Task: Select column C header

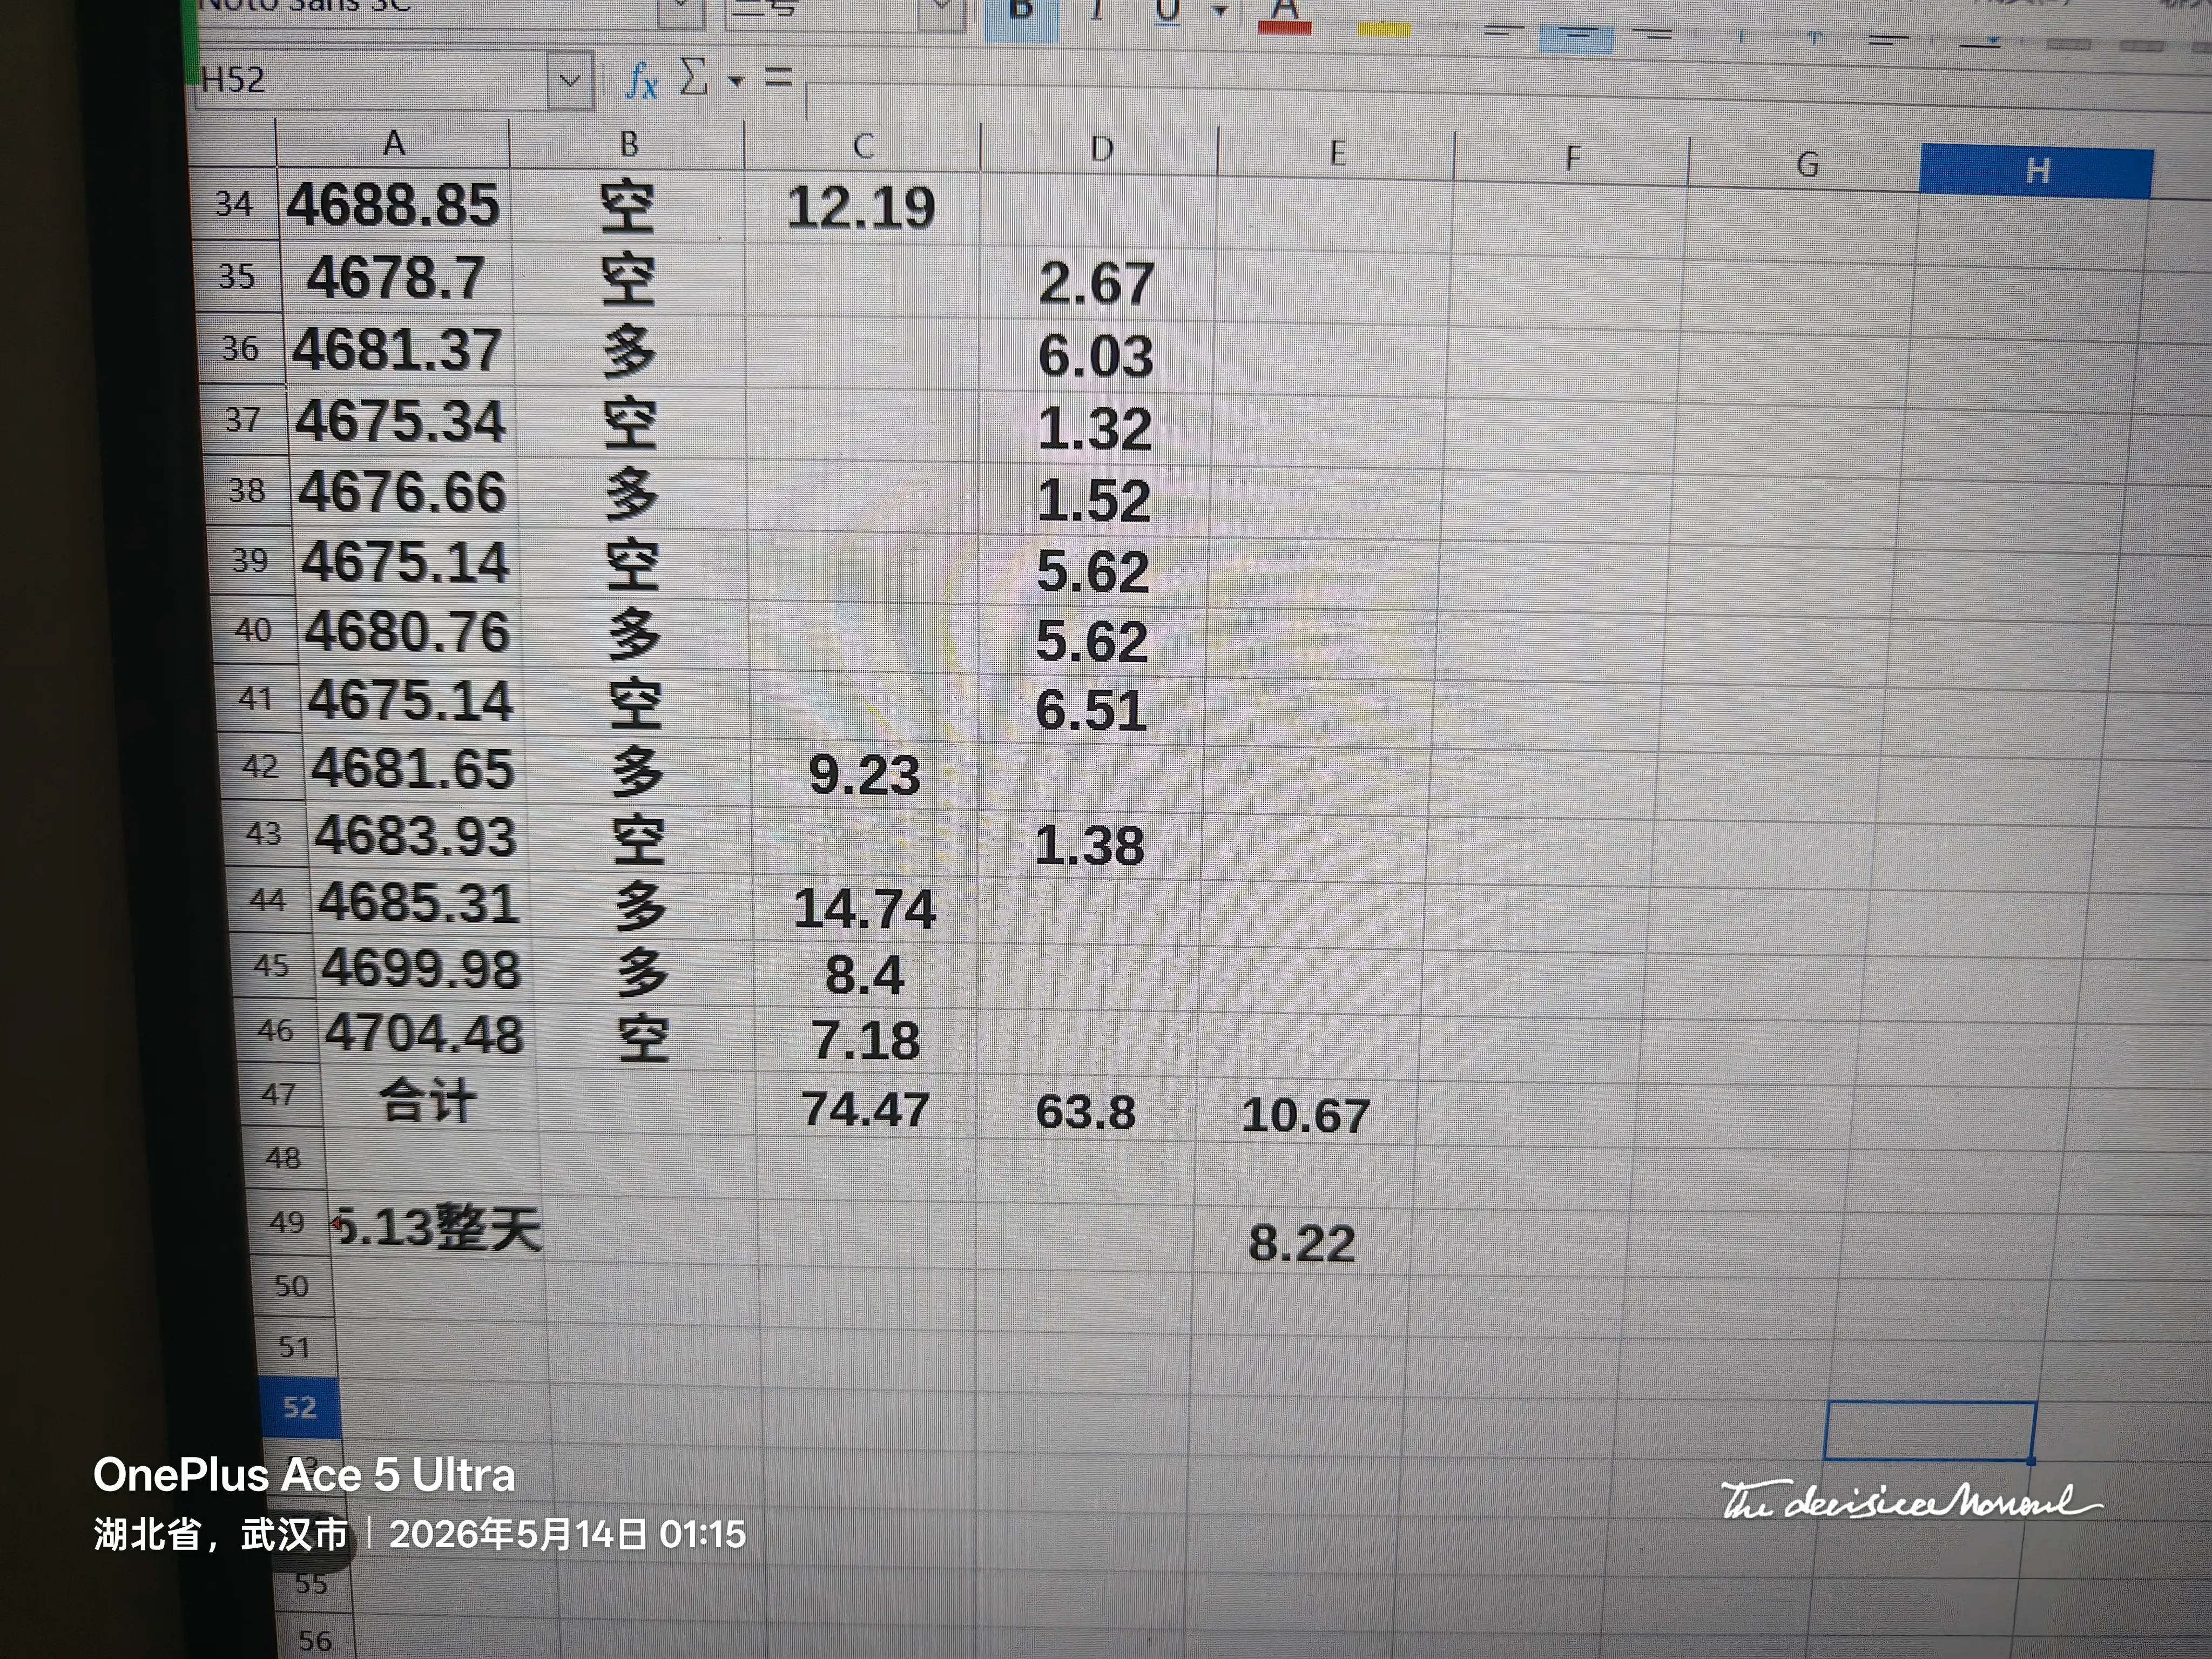Action: click(863, 148)
